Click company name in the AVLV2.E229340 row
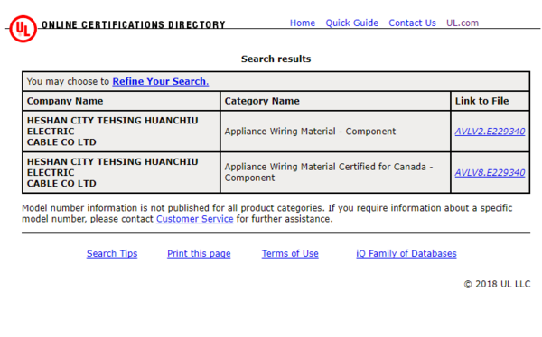The width and height of the screenshot is (542, 337). click(x=113, y=132)
